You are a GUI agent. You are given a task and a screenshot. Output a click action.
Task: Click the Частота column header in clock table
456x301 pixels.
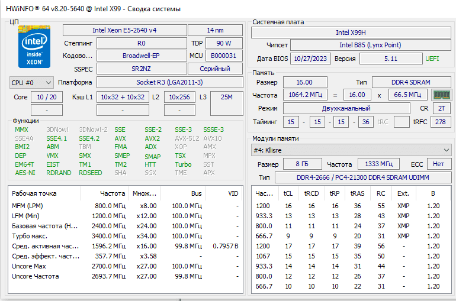pos(113,193)
